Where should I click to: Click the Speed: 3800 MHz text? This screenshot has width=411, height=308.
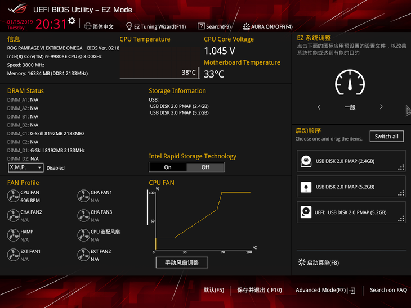26,65
